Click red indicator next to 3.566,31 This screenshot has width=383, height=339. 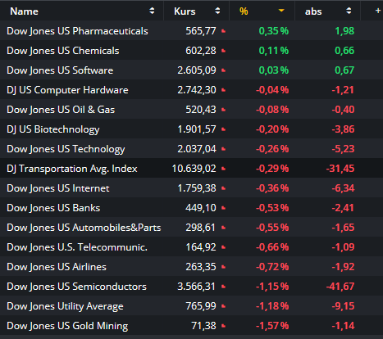[223, 287]
